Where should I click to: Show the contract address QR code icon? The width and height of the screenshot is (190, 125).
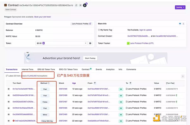point(80,5)
